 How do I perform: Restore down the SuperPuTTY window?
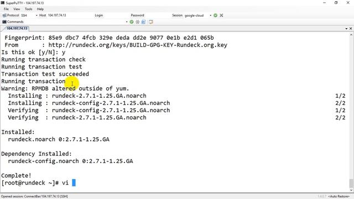click(336, 3)
